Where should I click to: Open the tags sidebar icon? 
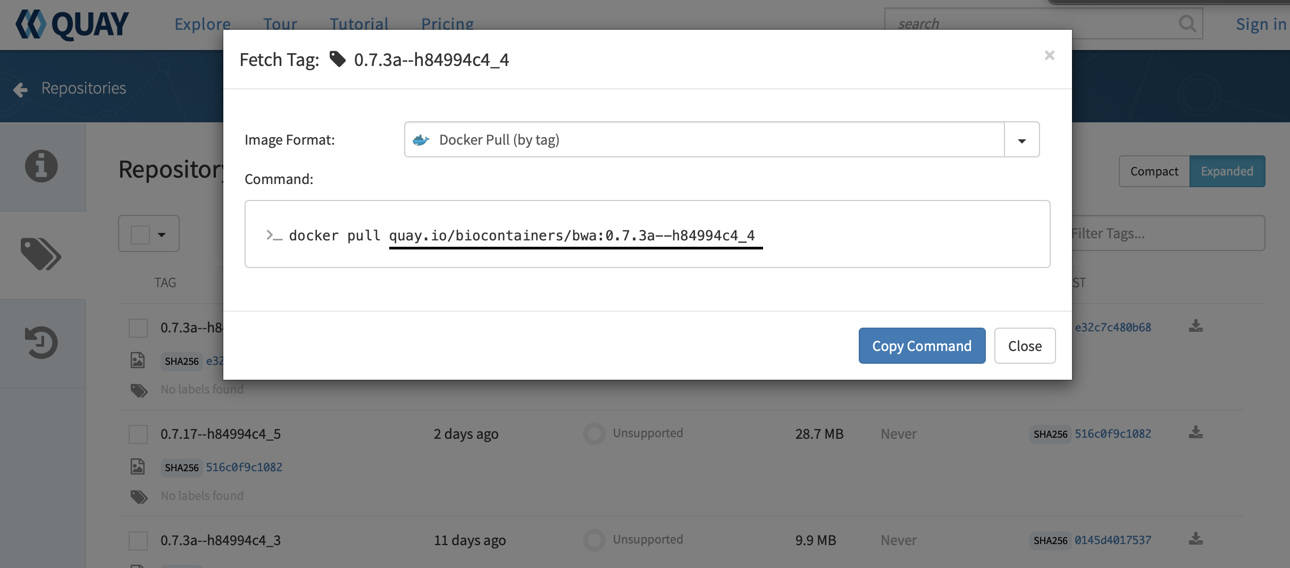(x=41, y=254)
